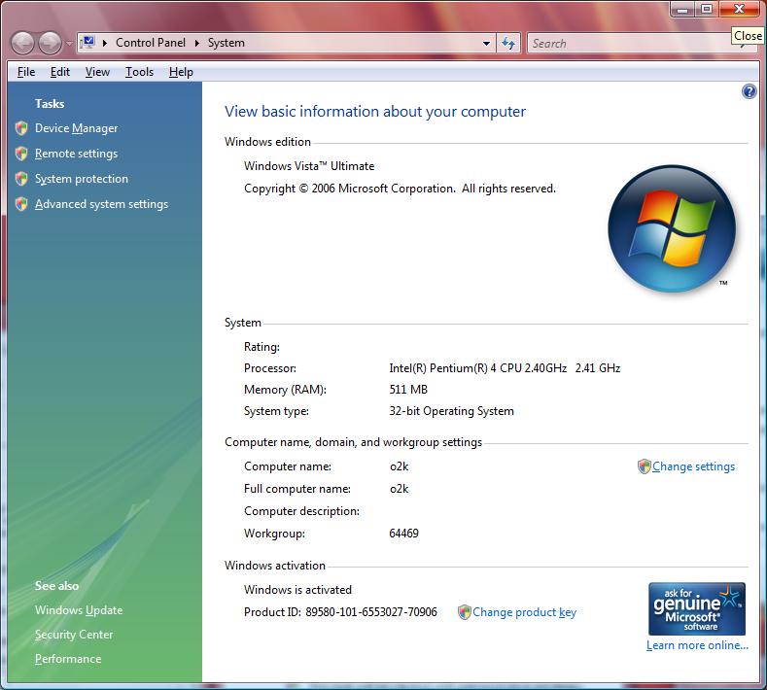The image size is (767, 690).
Task: Select System in the address breadcrumb
Action: (x=226, y=43)
